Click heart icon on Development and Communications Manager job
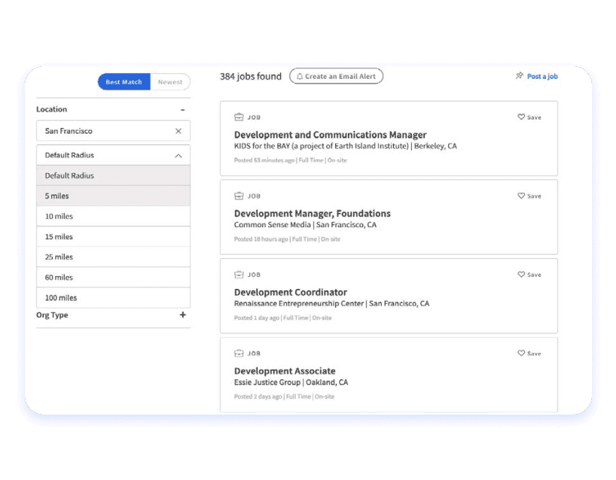 pyautogui.click(x=521, y=117)
